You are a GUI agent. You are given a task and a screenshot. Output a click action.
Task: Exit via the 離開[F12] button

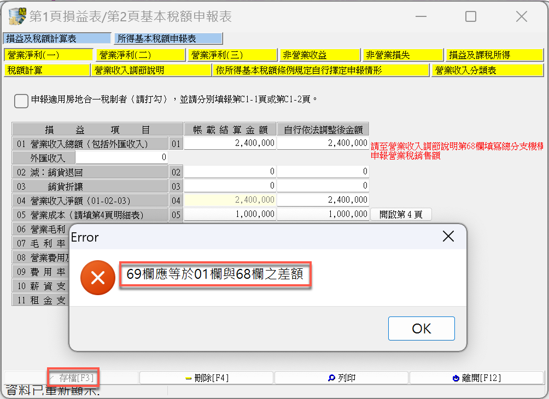(x=476, y=378)
